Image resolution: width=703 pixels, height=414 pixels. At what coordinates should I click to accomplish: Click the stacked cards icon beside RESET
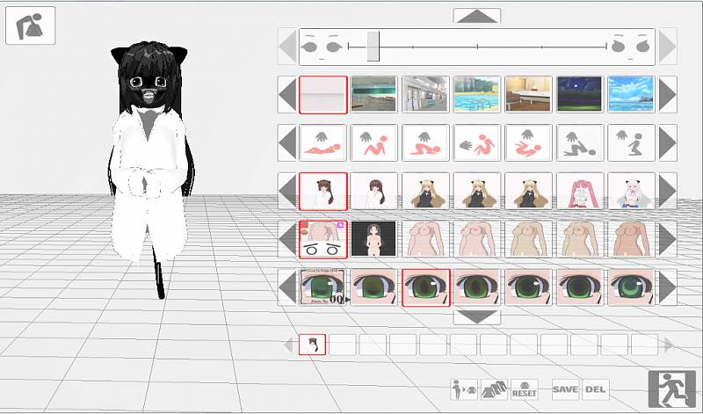[x=494, y=389]
